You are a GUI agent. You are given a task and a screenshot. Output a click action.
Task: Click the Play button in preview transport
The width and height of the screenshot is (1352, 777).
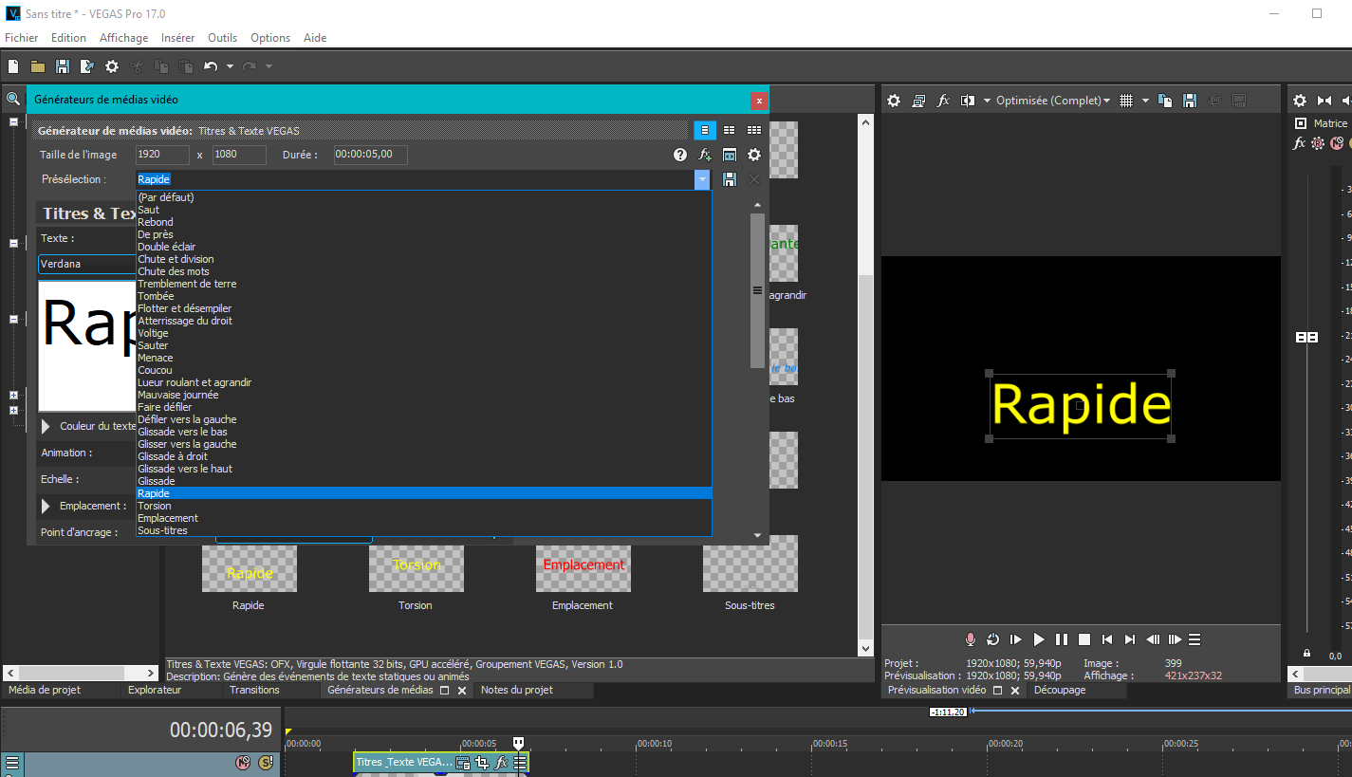(x=1039, y=639)
